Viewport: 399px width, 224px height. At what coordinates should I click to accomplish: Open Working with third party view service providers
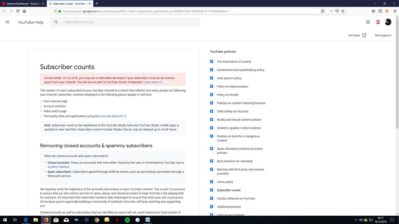pyautogui.click(x=240, y=172)
